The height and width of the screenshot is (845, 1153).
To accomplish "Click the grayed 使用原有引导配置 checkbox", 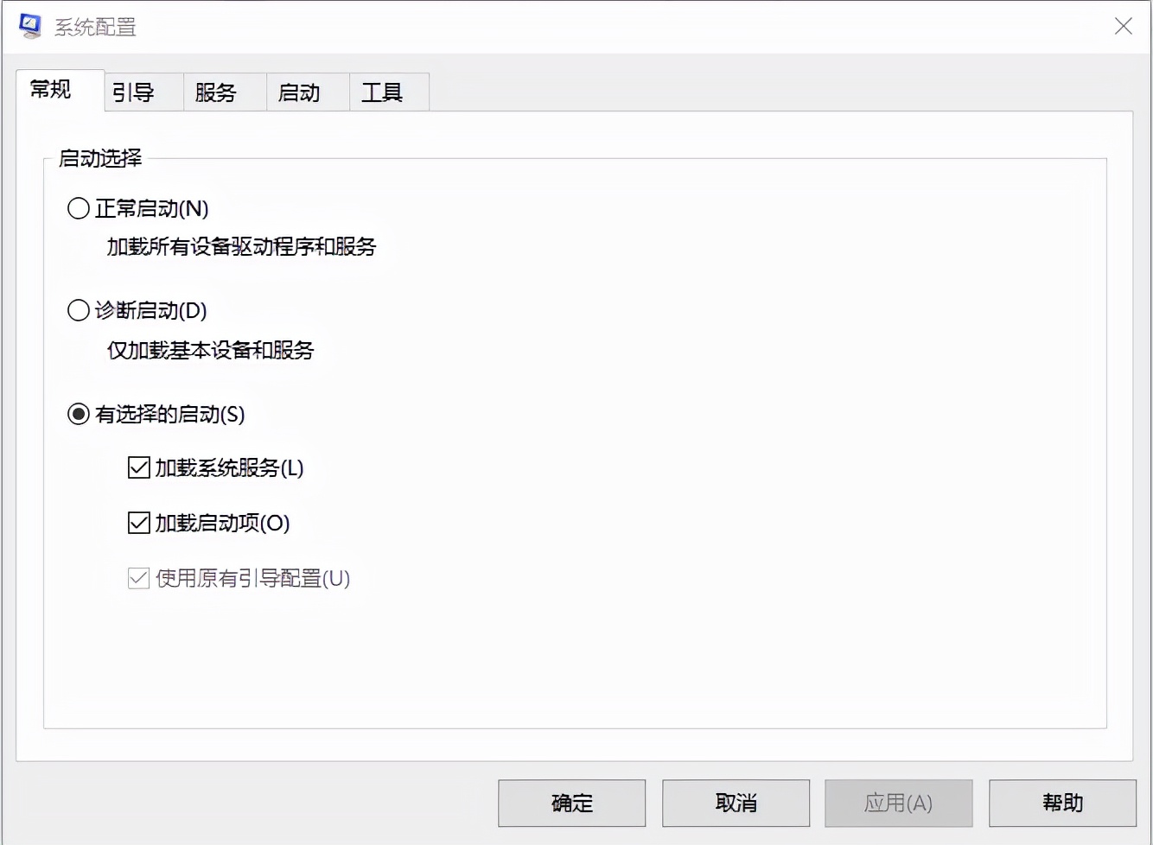I will (138, 577).
